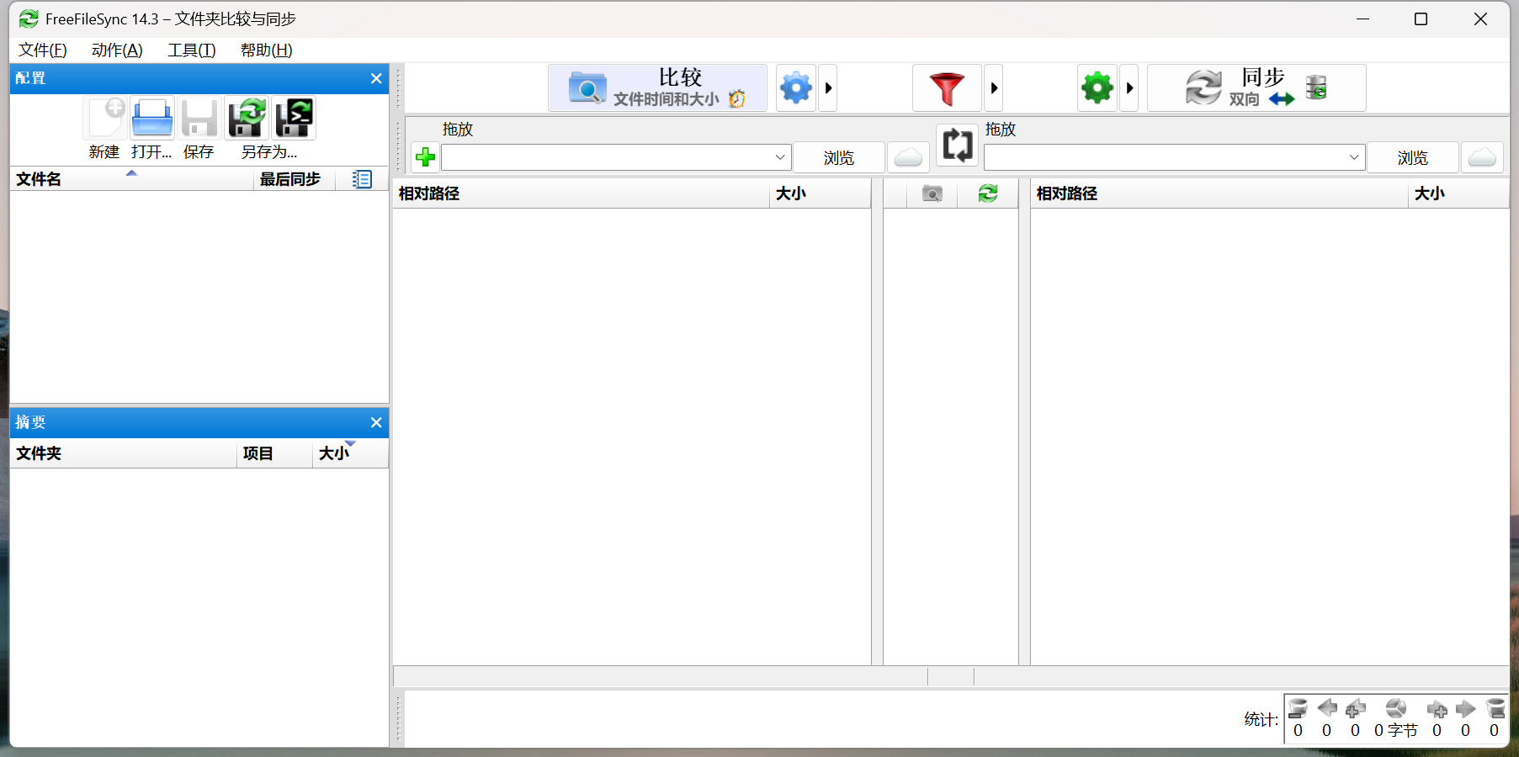Open the red funnel filter settings
This screenshot has height=757, width=1519.
(x=947, y=87)
